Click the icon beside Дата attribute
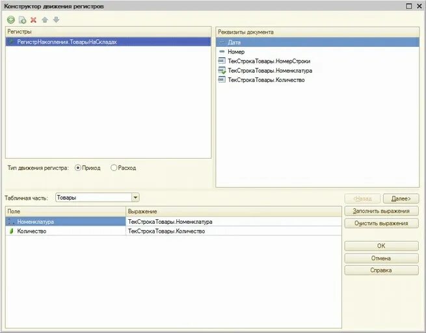 coord(222,42)
